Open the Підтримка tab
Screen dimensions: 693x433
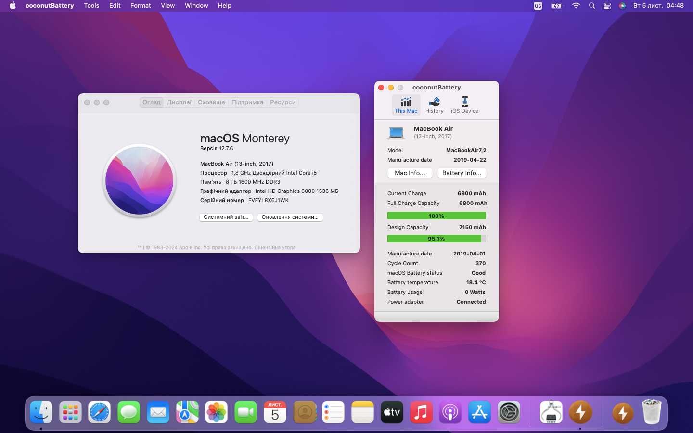pos(247,102)
